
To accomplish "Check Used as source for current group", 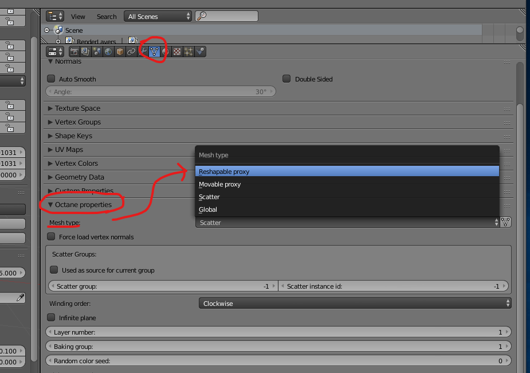I will click(54, 270).
